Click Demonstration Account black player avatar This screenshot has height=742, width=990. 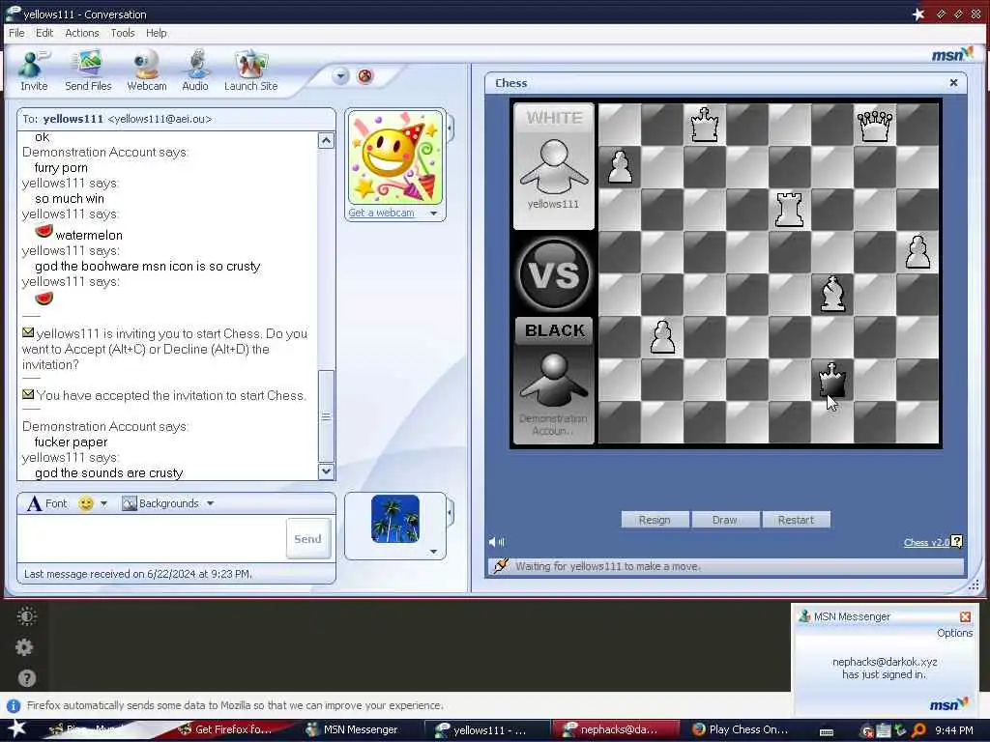click(554, 381)
